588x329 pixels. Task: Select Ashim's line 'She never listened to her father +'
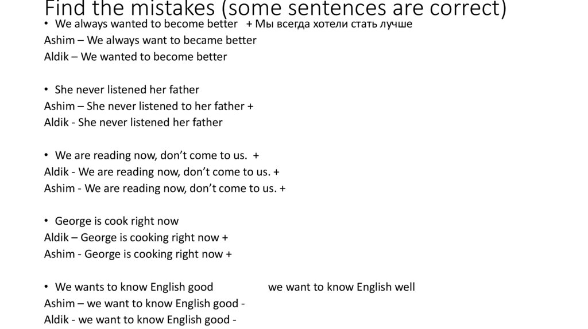pos(149,106)
